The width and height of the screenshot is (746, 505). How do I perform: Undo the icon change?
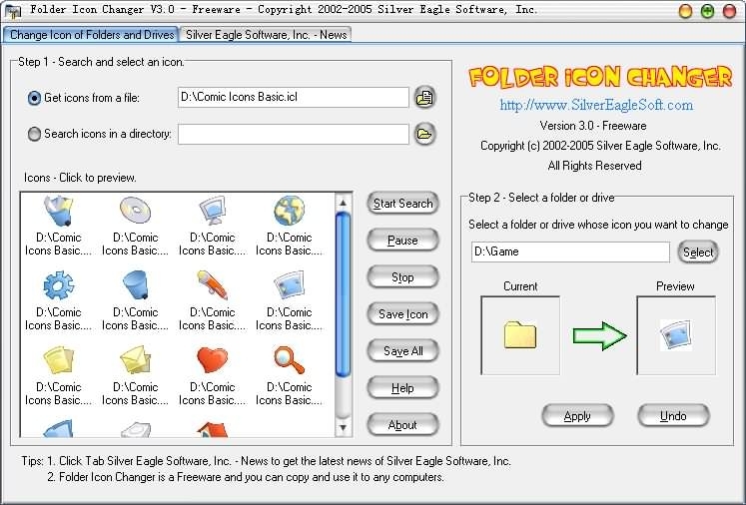(674, 416)
